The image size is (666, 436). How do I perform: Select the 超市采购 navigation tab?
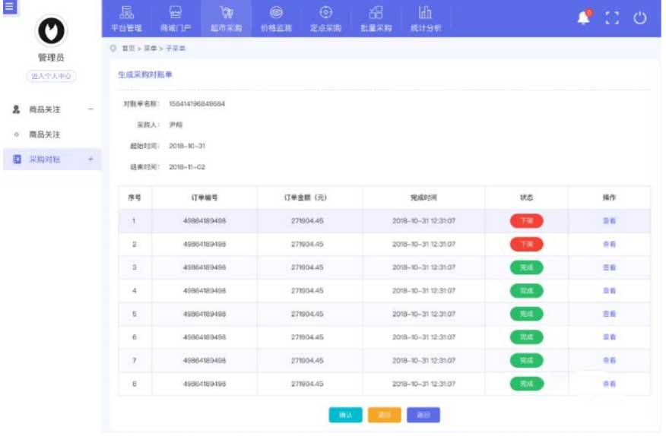pos(227,18)
